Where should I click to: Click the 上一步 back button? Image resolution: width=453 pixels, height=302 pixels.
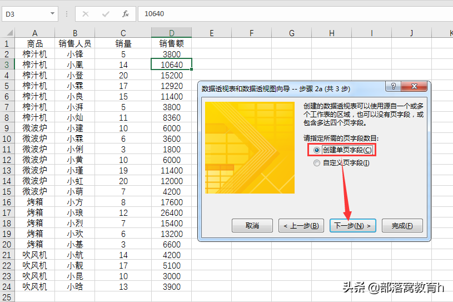301,225
